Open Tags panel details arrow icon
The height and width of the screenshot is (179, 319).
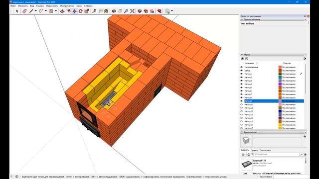pyautogui.click(x=305, y=59)
